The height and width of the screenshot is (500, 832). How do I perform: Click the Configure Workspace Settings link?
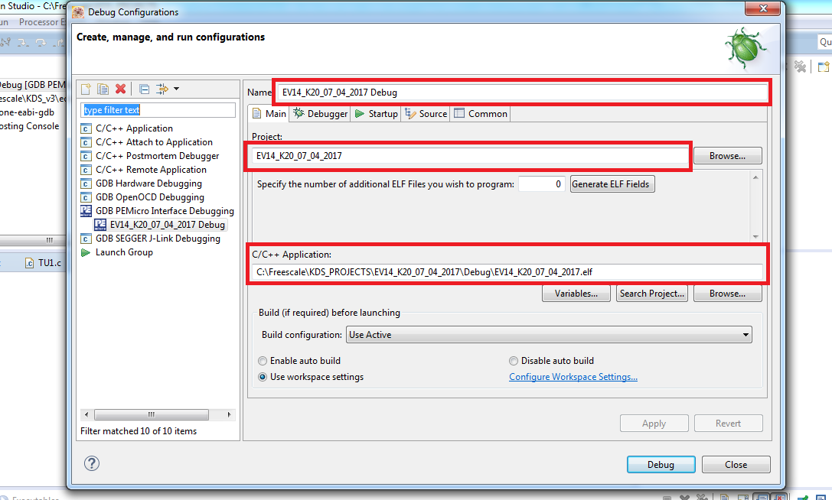[573, 377]
